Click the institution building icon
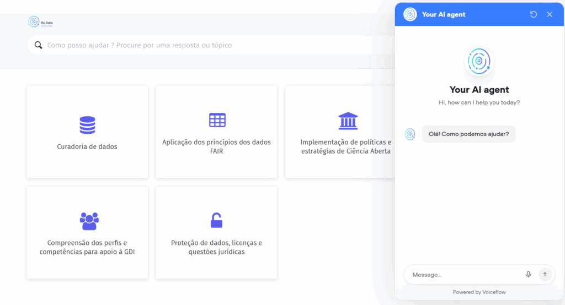Viewport: 565px width, 305px height. click(x=348, y=121)
